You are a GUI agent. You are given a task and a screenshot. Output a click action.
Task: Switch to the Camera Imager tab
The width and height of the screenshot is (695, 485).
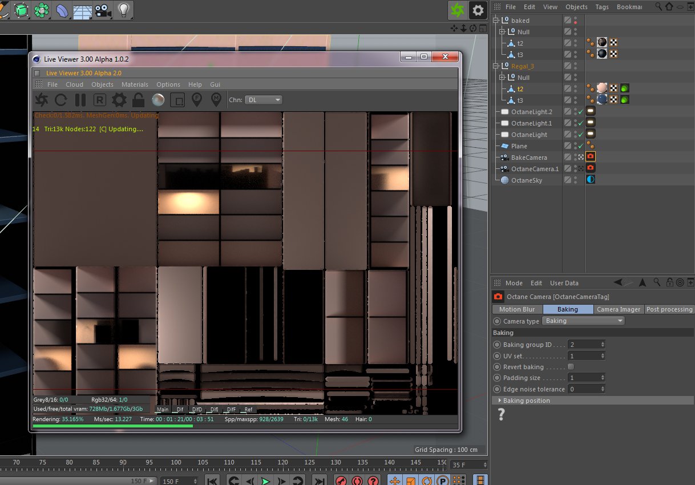(x=619, y=309)
